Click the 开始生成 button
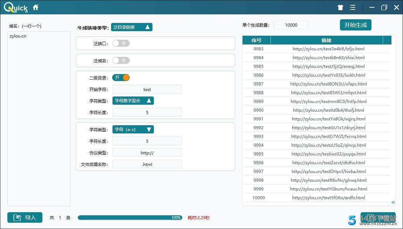Viewport: 403px width, 229px height. [355, 25]
